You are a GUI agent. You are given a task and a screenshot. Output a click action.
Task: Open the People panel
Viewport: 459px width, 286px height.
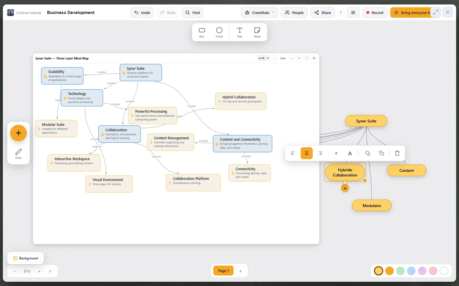pos(294,13)
